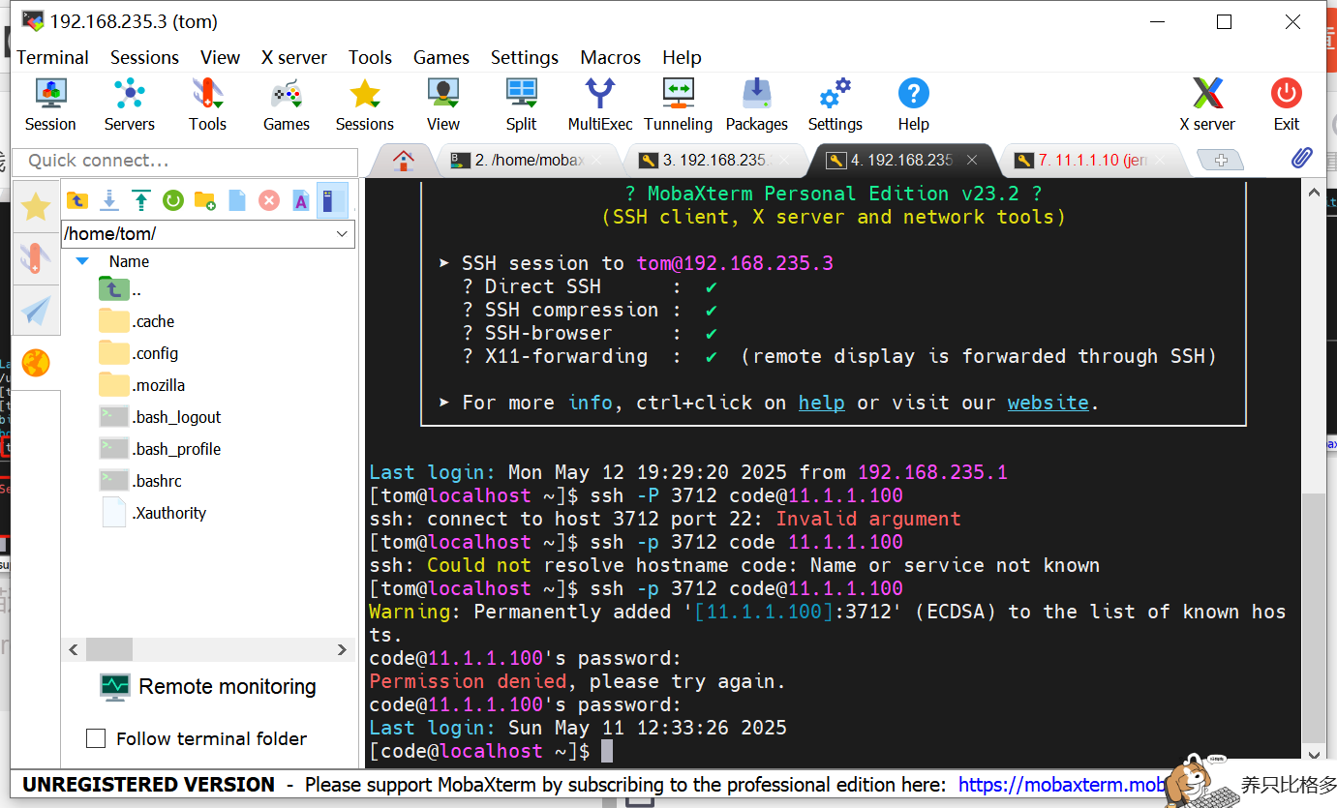This screenshot has width=1337, height=808.
Task: Open the Games toolbar icon
Action: click(x=286, y=105)
